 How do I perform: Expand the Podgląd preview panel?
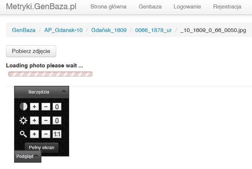tap(28, 156)
